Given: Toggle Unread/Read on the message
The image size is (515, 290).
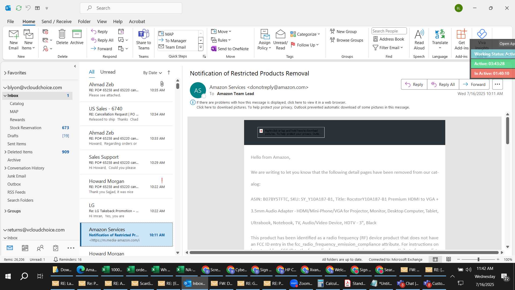Looking at the screenshot, I should click(x=280, y=39).
